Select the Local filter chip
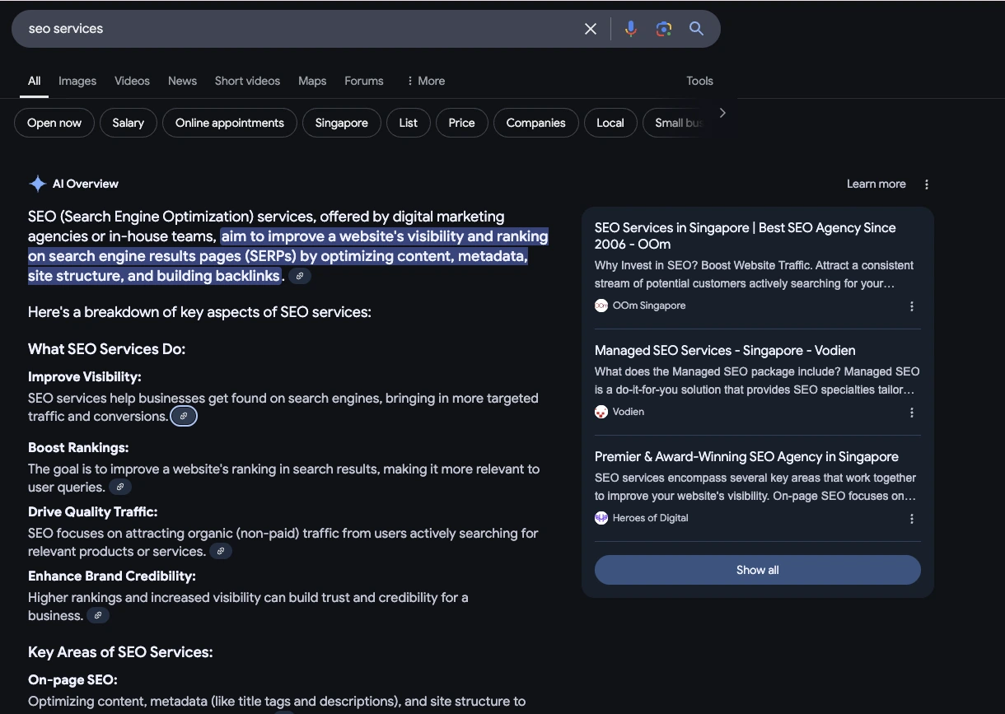This screenshot has height=714, width=1005. (610, 123)
